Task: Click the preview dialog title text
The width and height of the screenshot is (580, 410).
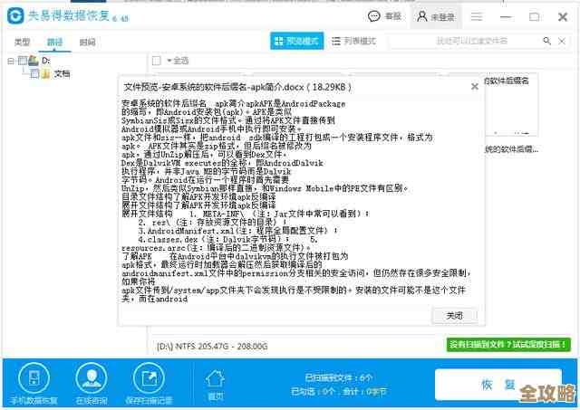Action: click(237, 87)
